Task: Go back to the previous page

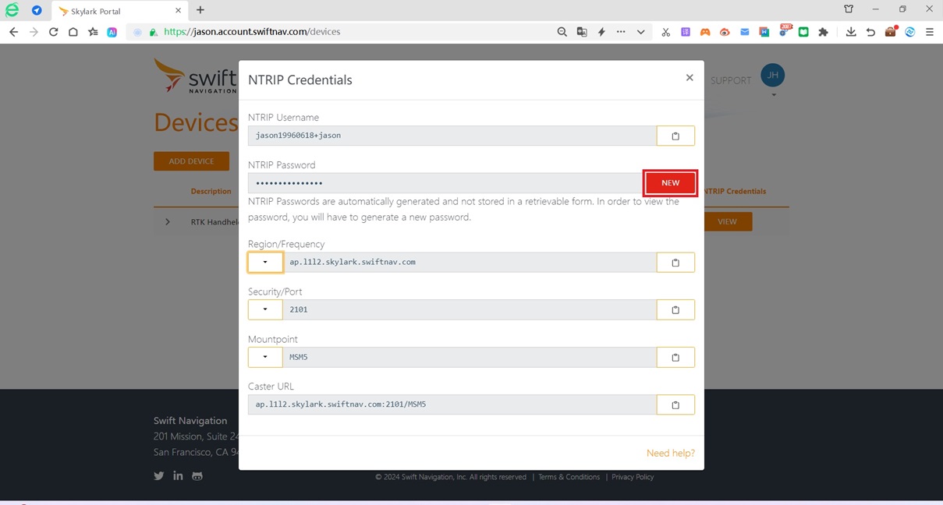Action: click(13, 32)
